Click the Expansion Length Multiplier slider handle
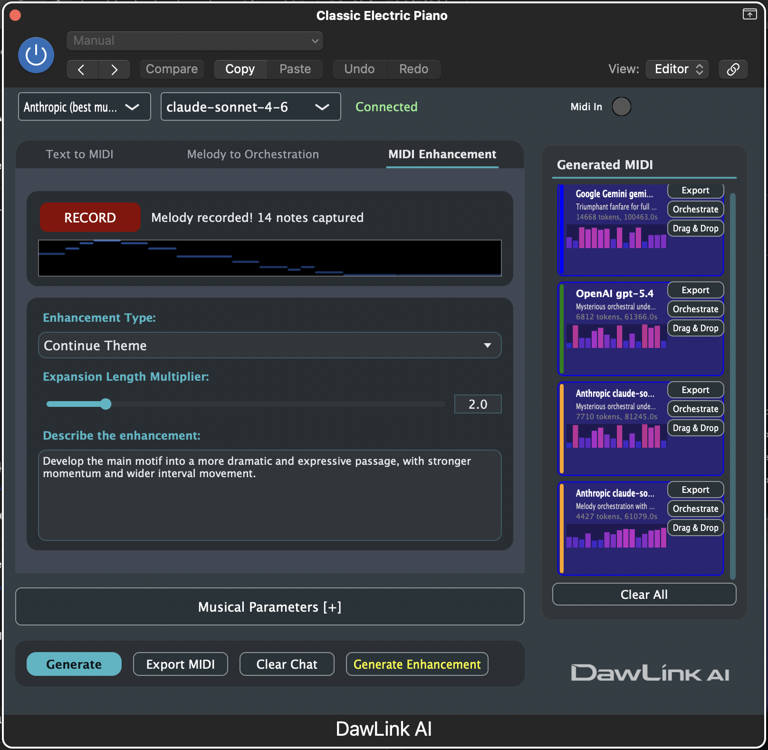The width and height of the screenshot is (768, 750). point(106,404)
